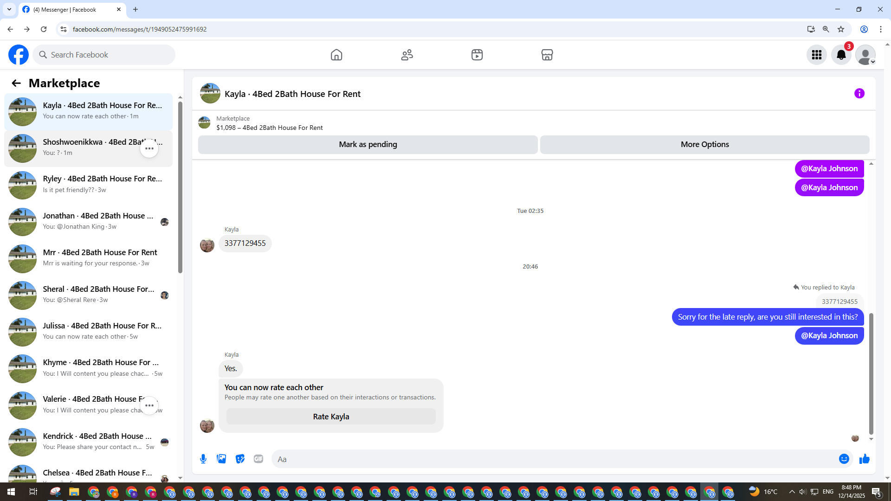891x501 pixels.
Task: Click the Mark as pending button
Action: click(x=368, y=144)
